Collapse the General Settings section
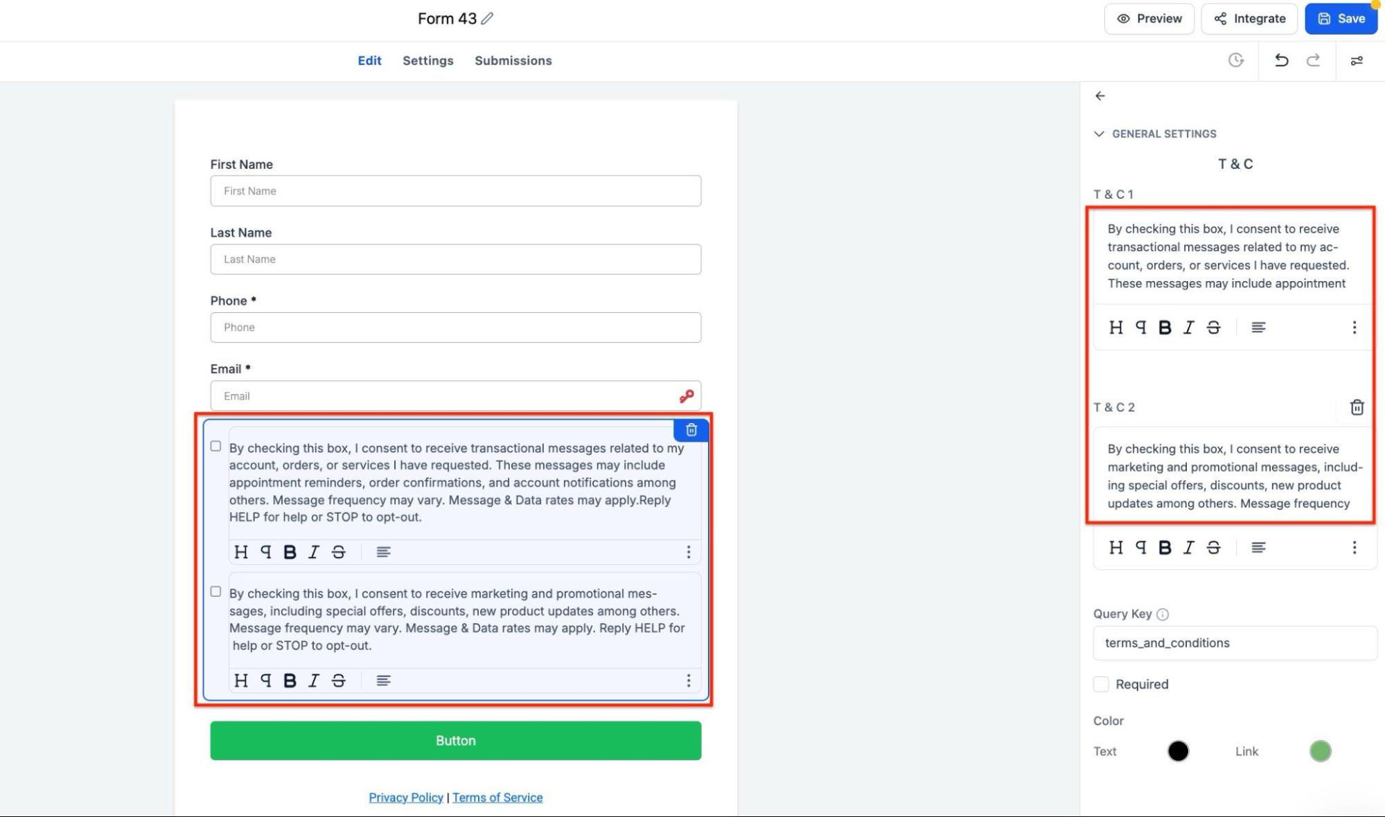 point(1100,134)
